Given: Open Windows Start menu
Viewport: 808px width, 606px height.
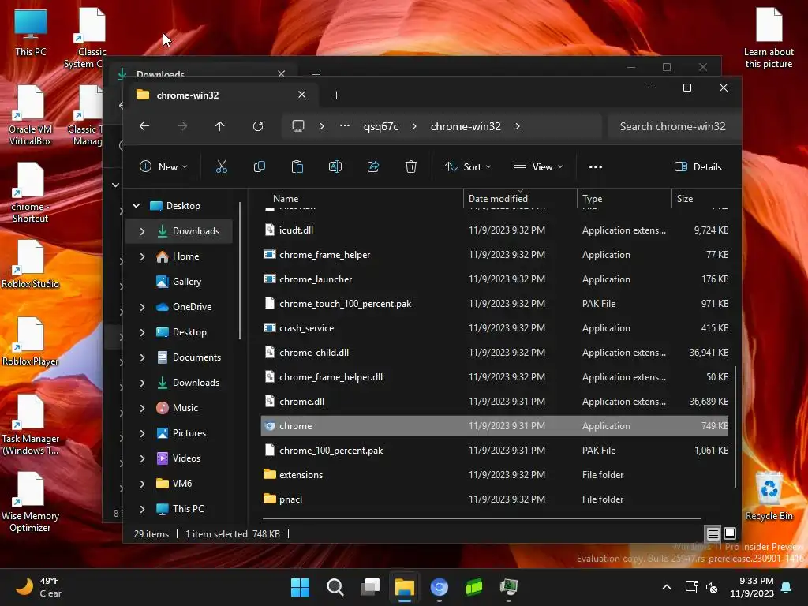Looking at the screenshot, I should [300, 587].
